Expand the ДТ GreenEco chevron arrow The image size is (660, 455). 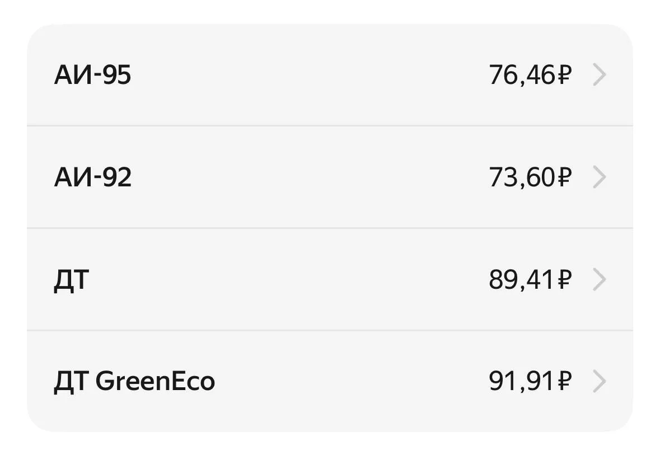pyautogui.click(x=600, y=381)
